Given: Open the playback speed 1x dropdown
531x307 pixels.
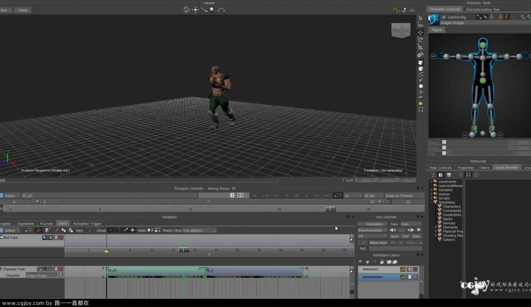Looking at the screenshot, I should (x=353, y=195).
